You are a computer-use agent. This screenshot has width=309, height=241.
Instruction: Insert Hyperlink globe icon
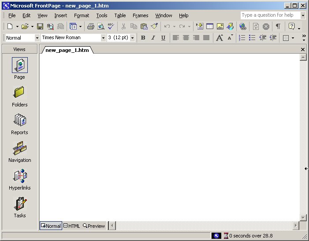[242, 26]
